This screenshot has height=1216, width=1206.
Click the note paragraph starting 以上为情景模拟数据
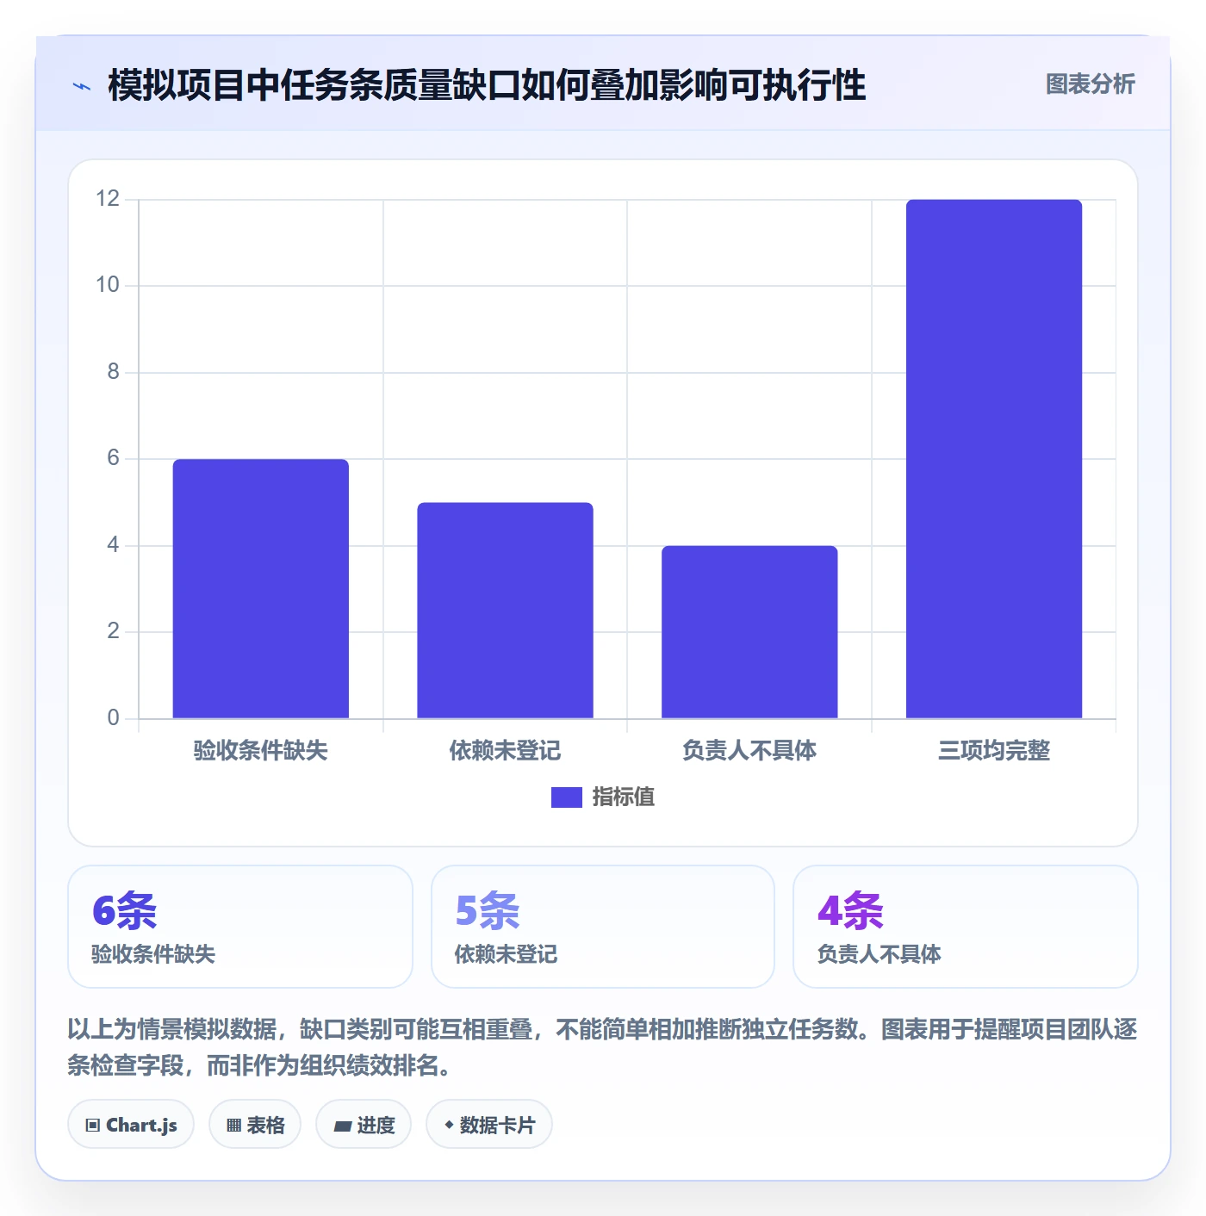603,1047
